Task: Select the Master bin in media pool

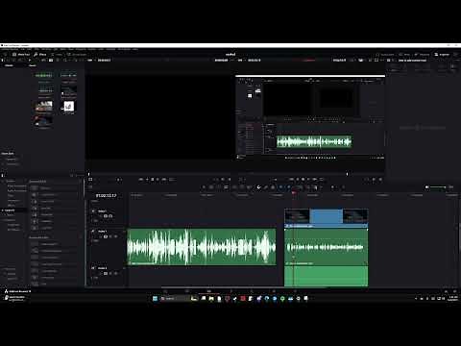Action: [9, 65]
